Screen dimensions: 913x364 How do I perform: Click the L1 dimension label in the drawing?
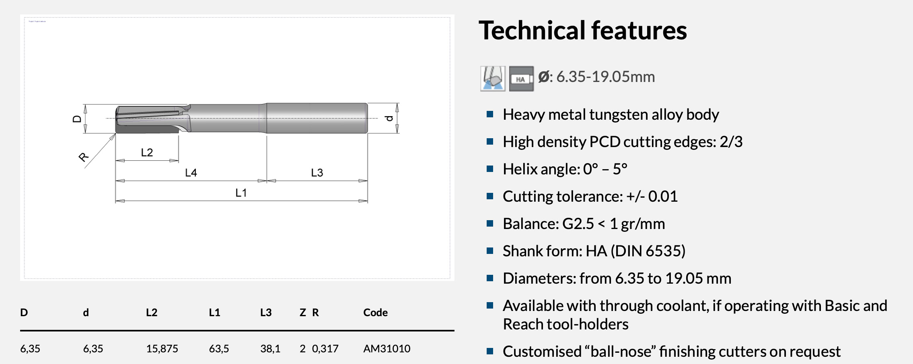point(241,193)
